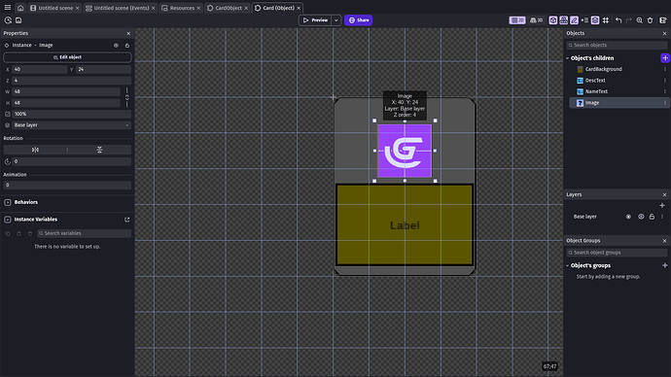
Task: Open the main hamburger menu
Action: pyautogui.click(x=7, y=7)
